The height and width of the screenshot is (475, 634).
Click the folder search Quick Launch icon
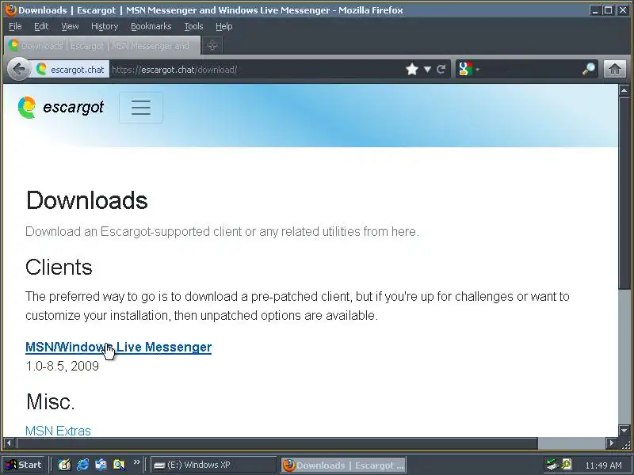(119, 465)
